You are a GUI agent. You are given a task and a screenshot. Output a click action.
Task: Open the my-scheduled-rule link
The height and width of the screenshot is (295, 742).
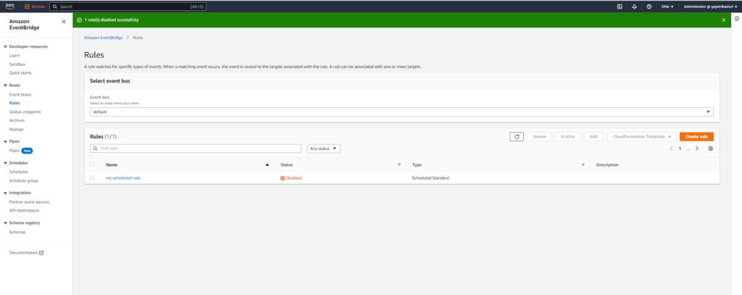click(x=123, y=178)
